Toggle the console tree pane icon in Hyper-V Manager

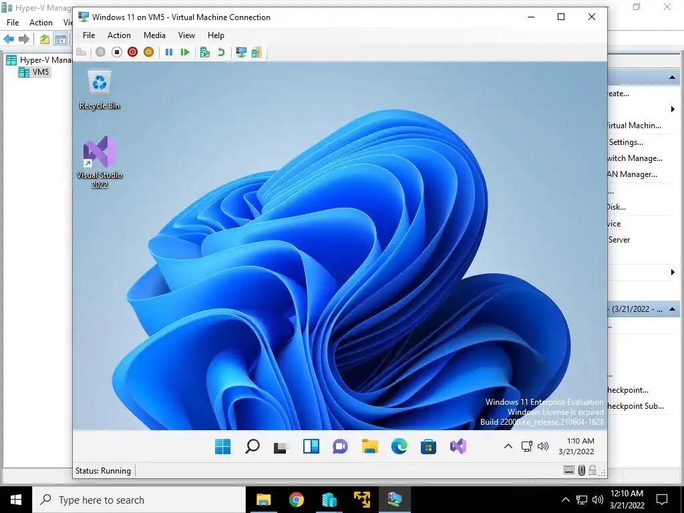click(x=61, y=39)
